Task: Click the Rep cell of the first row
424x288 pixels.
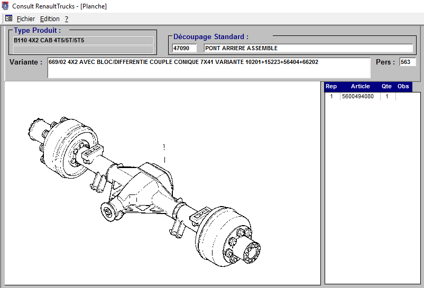Action: [331, 97]
